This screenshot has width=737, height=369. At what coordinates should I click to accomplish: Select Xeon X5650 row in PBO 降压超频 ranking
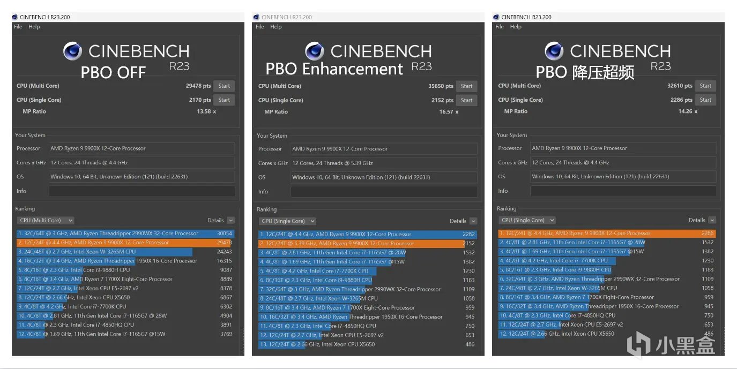point(607,334)
